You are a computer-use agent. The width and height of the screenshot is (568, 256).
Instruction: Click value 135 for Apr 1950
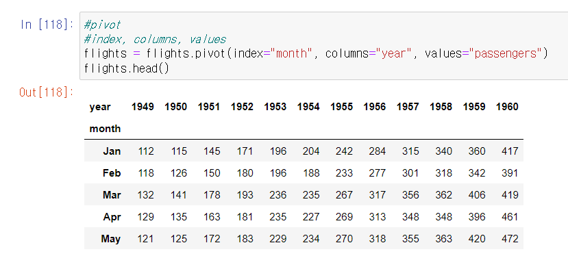179,217
